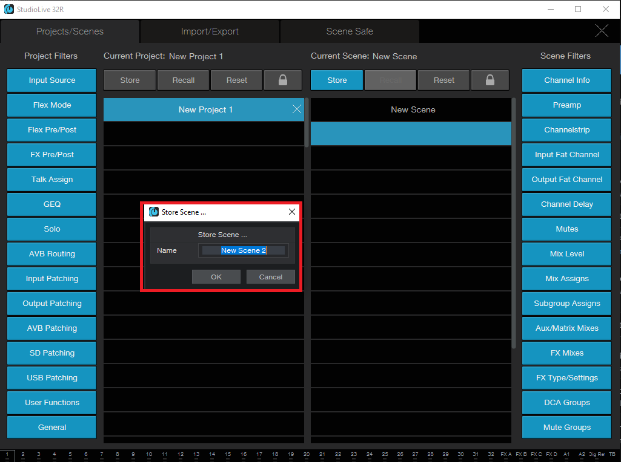The height and width of the screenshot is (462, 621).
Task: Click the project list scrollbar
Action: pyautogui.click(x=307, y=123)
